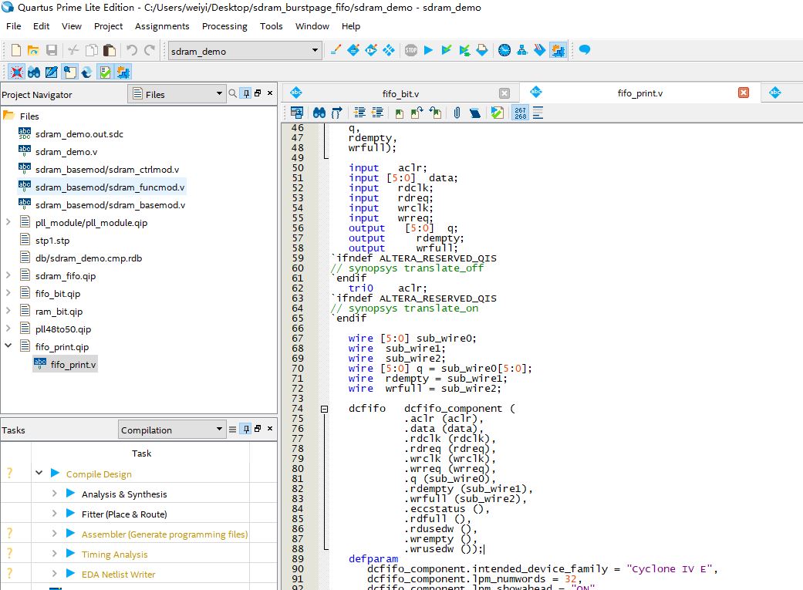Select the Analysis & Synthesis task
The image size is (803, 590).
(123, 494)
